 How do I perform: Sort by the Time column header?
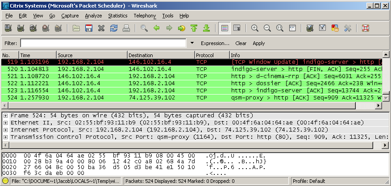point(37,55)
